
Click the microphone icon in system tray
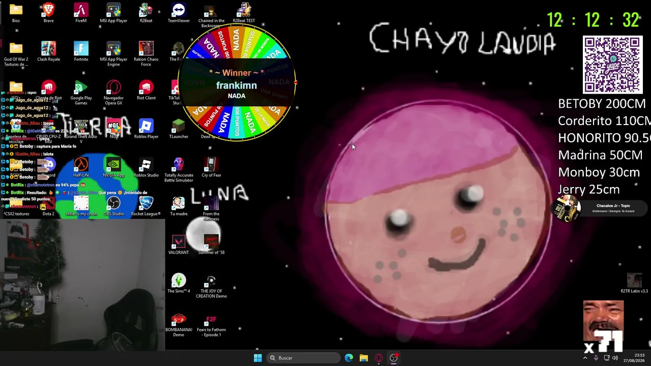(x=596, y=358)
